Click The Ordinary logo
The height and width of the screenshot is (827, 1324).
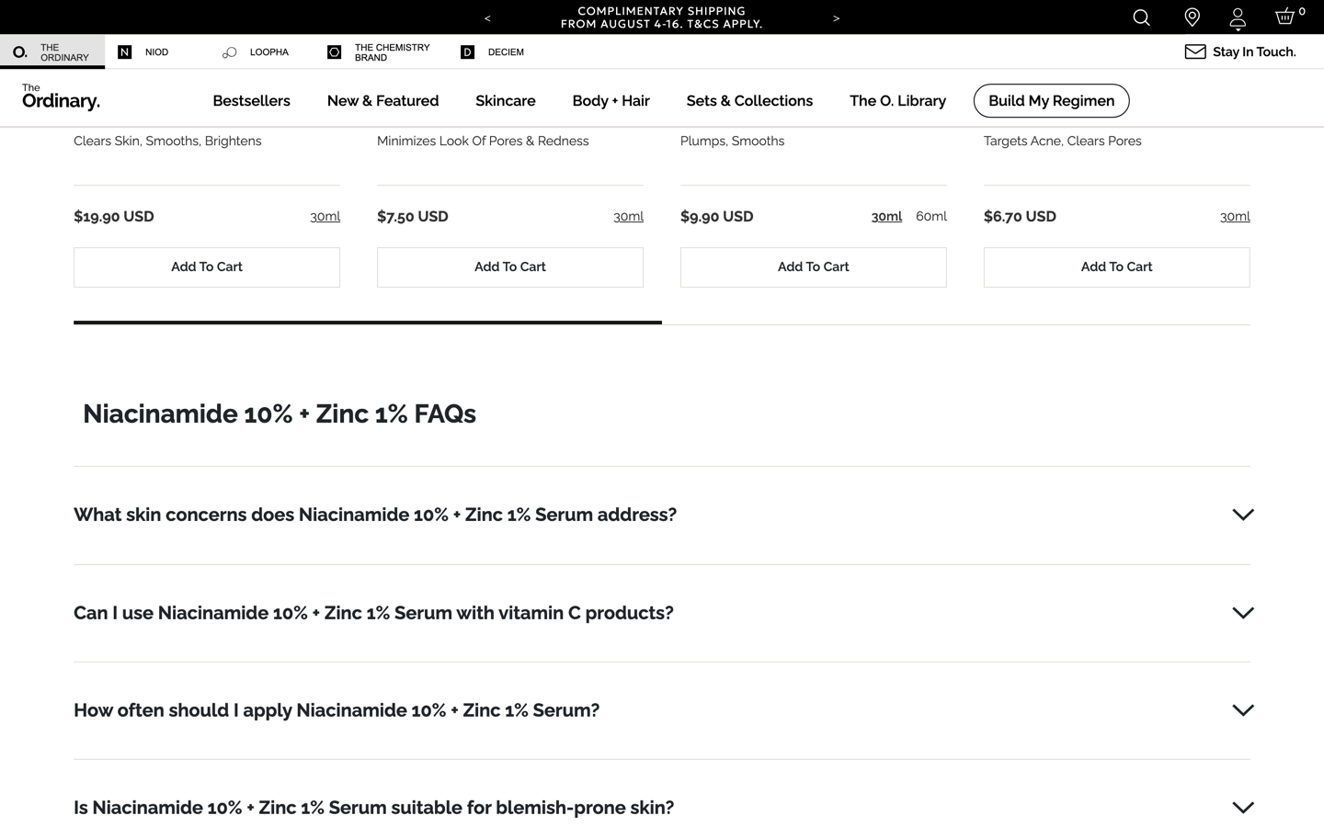[61, 96]
